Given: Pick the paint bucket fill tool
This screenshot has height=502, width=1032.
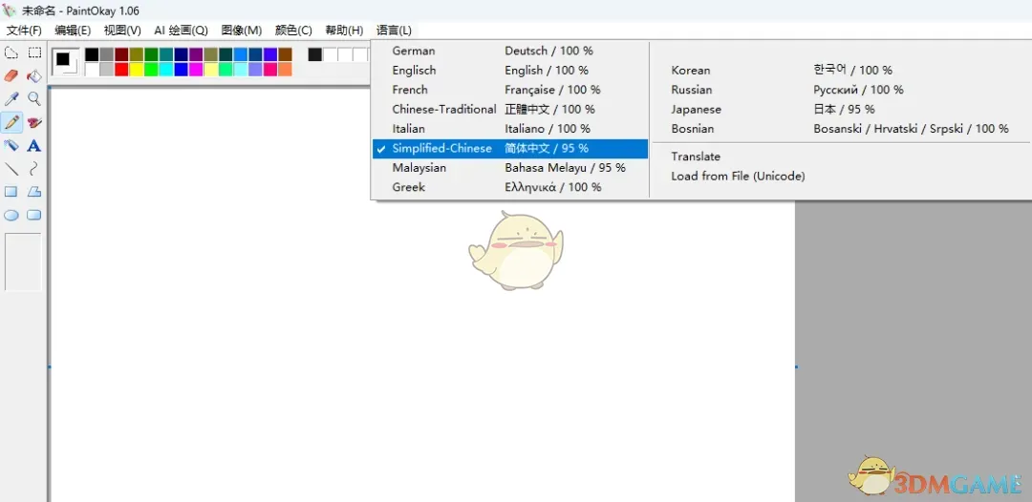Looking at the screenshot, I should [34, 75].
